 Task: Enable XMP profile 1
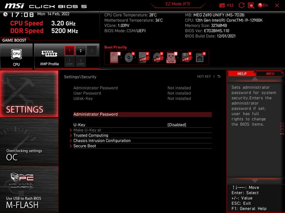pyautogui.click(x=69, y=51)
